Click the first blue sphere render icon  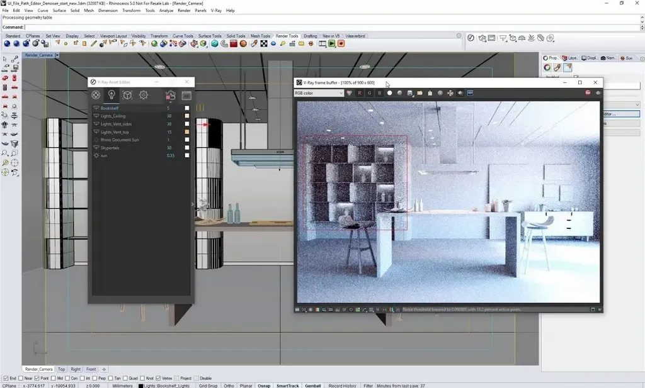click(x=6, y=43)
